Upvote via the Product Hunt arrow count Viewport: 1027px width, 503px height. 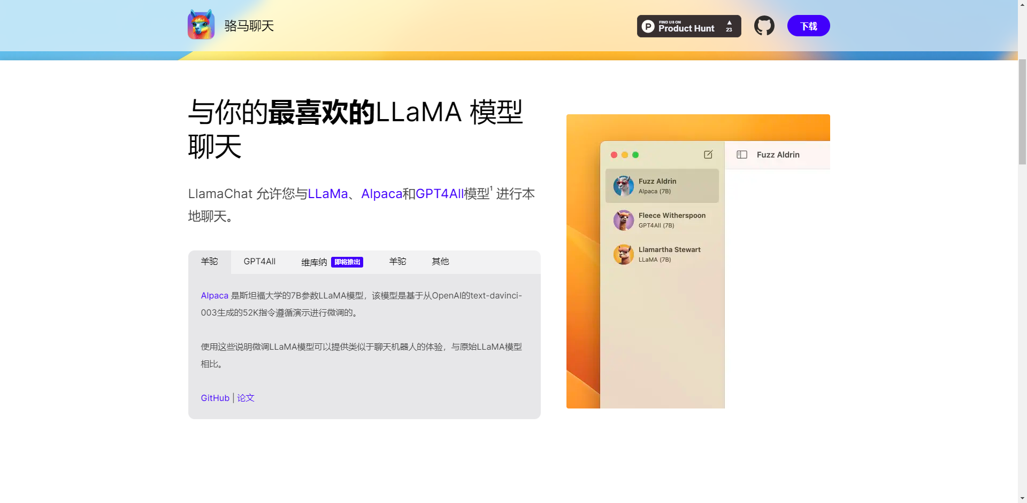click(729, 26)
